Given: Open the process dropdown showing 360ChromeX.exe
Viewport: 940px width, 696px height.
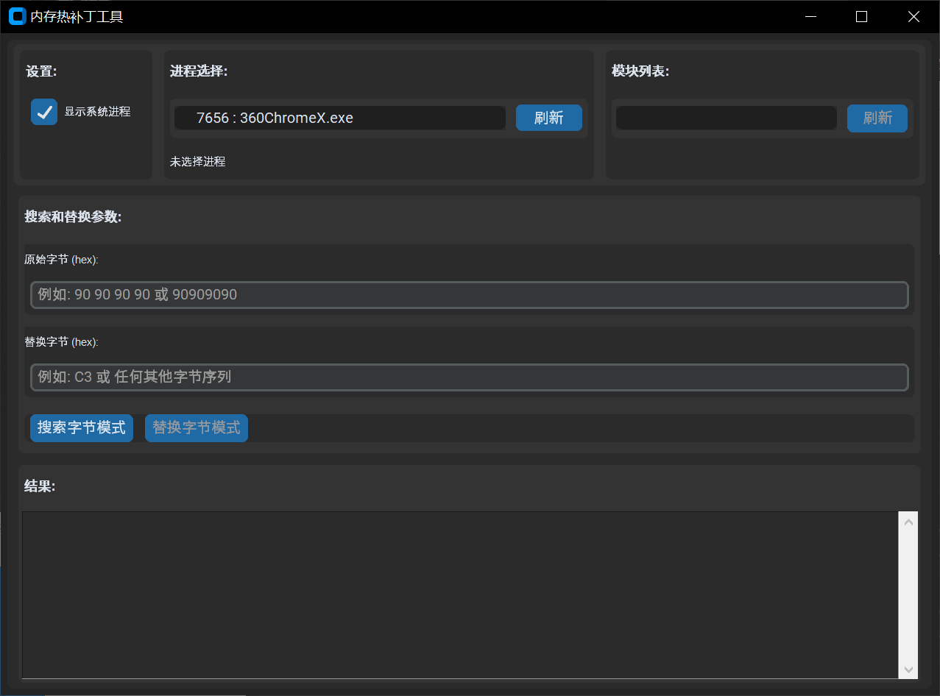Looking at the screenshot, I should click(340, 118).
